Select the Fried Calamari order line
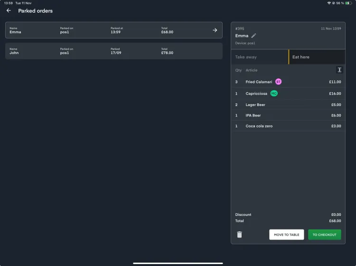The width and height of the screenshot is (356, 266). click(x=288, y=82)
